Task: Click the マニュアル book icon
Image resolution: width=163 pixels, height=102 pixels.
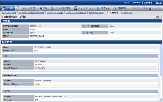Action: [x=150, y=8]
